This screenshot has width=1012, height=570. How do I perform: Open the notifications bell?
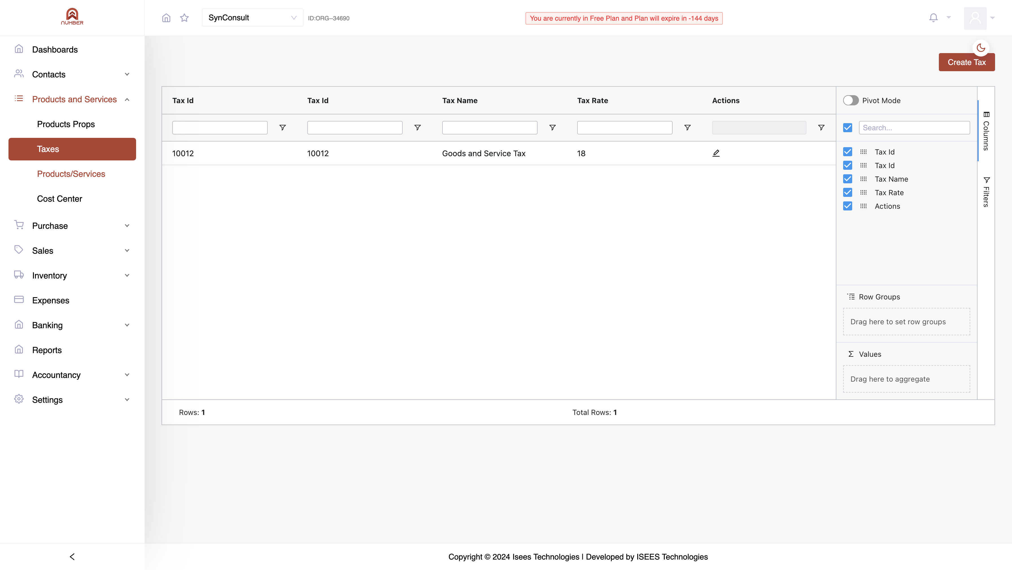[934, 18]
